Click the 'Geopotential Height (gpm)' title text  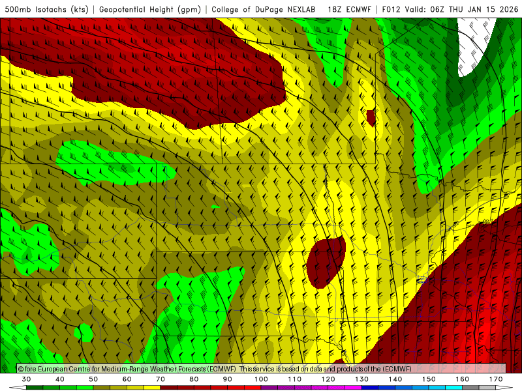click(150, 9)
